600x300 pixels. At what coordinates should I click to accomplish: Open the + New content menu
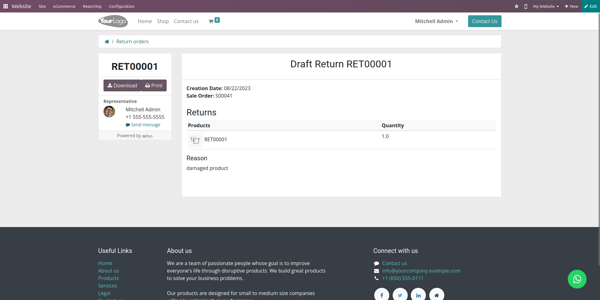pyautogui.click(x=571, y=6)
